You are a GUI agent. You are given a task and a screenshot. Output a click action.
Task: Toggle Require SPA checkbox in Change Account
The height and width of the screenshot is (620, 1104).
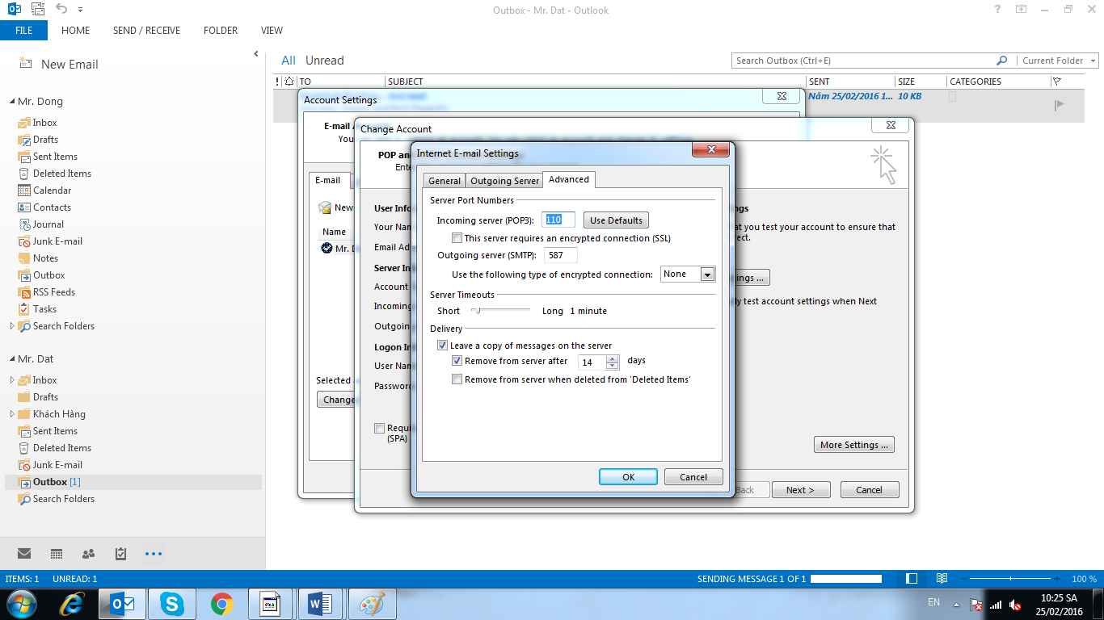[379, 429]
